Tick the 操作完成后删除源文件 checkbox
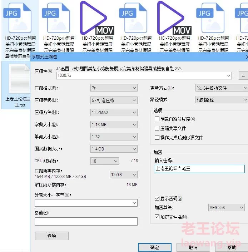Viewport: 248px width, 252px height. [x=157, y=138]
